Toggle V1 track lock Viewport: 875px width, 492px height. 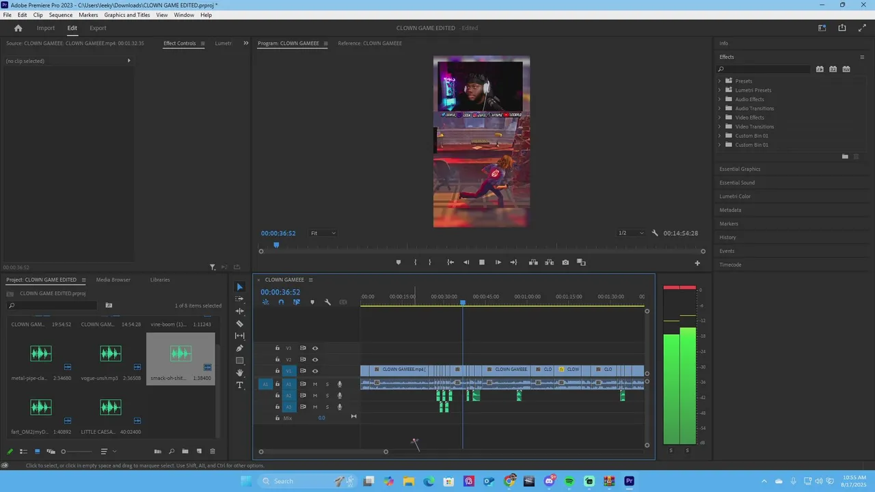(x=278, y=371)
